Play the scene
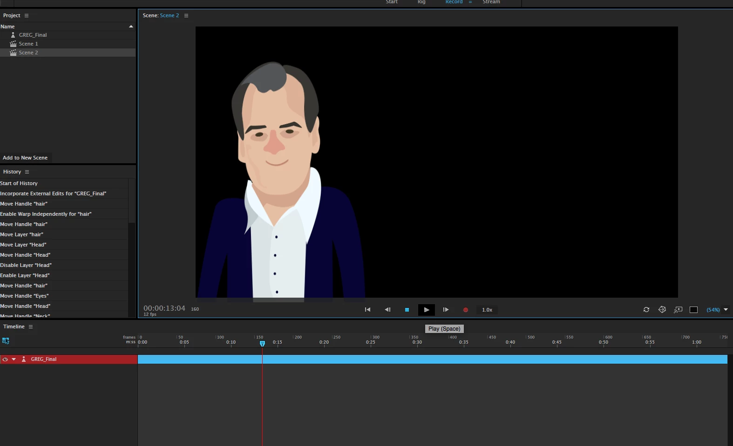 click(x=427, y=310)
